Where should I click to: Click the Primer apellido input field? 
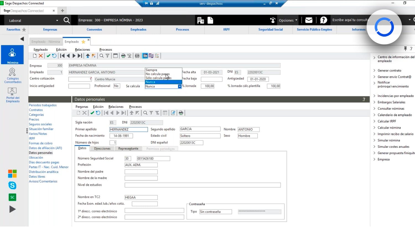[x=128, y=129]
